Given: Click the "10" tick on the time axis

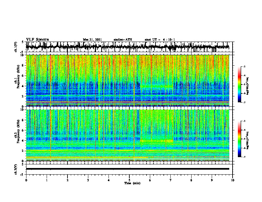Looking at the screenshot, I should click(x=233, y=180).
